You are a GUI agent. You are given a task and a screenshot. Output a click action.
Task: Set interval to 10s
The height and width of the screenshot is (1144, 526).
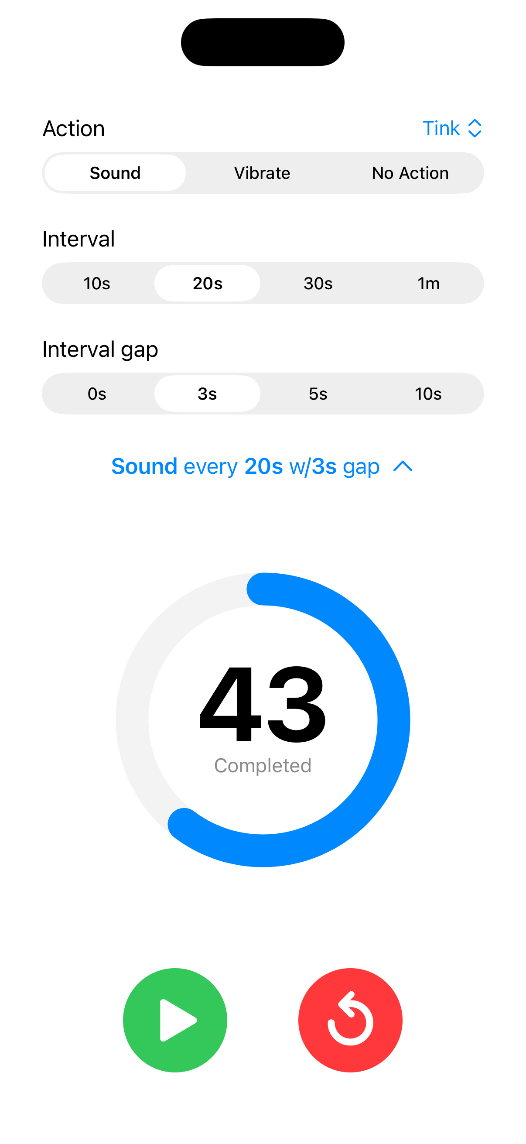coord(97,283)
